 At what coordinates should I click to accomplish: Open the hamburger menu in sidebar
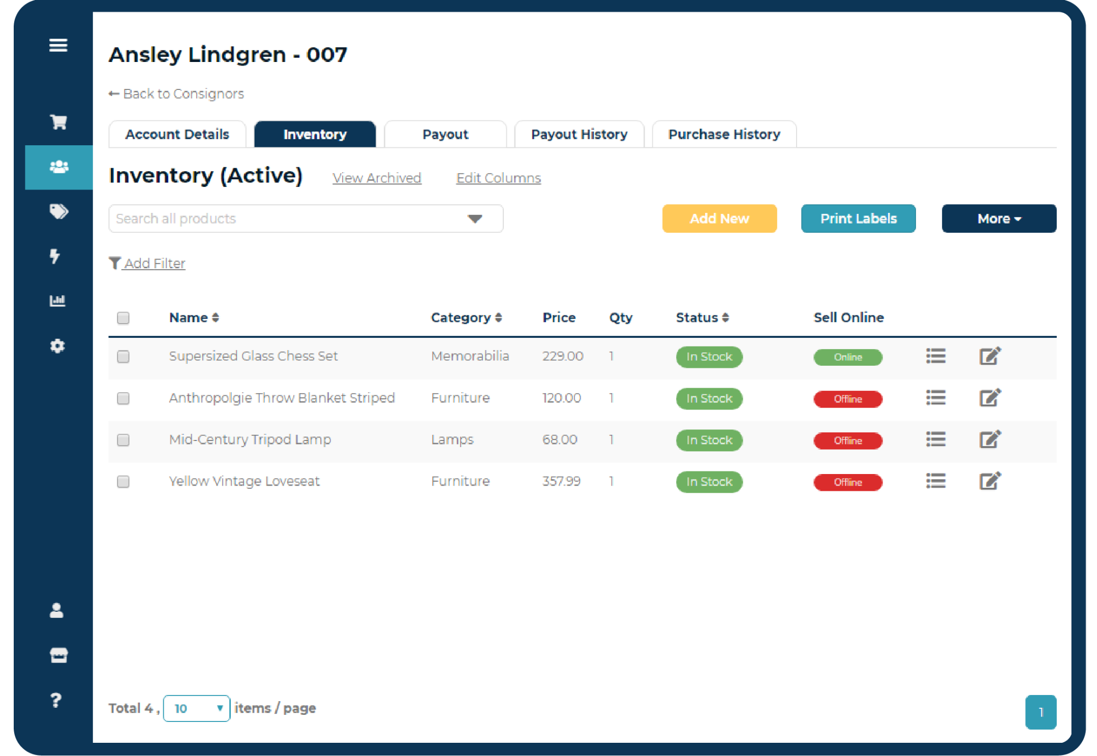click(x=58, y=45)
